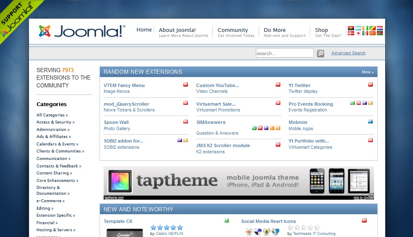Open the Shop menu
The image size is (413, 237).
(328, 32)
